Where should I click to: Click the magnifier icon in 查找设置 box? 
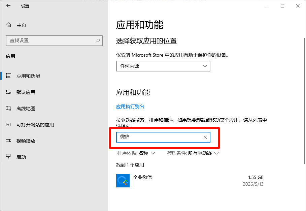click(x=98, y=41)
